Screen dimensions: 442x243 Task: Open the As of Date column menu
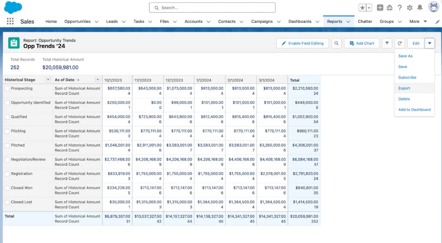click(97, 80)
